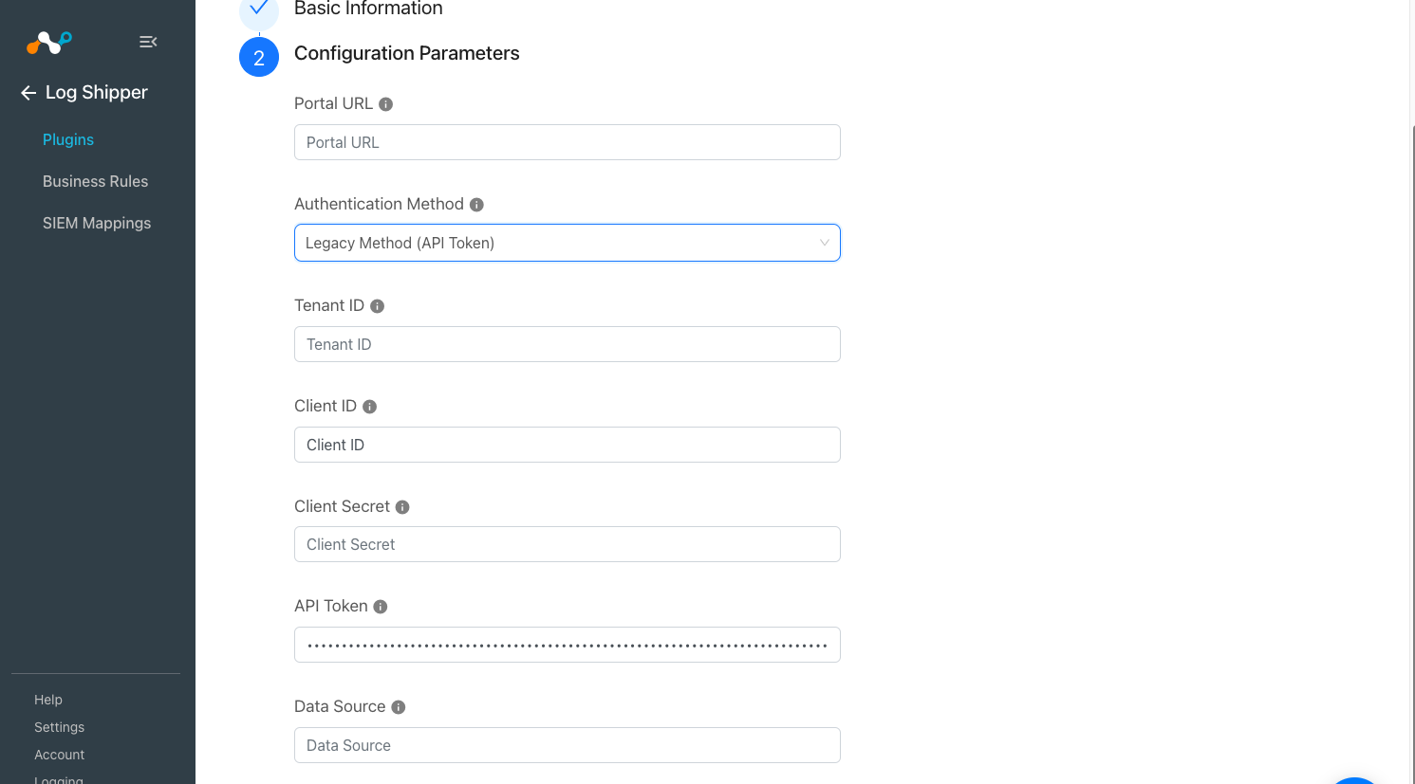Show info tooltip for Data Source
The image size is (1415, 784).
(x=398, y=707)
